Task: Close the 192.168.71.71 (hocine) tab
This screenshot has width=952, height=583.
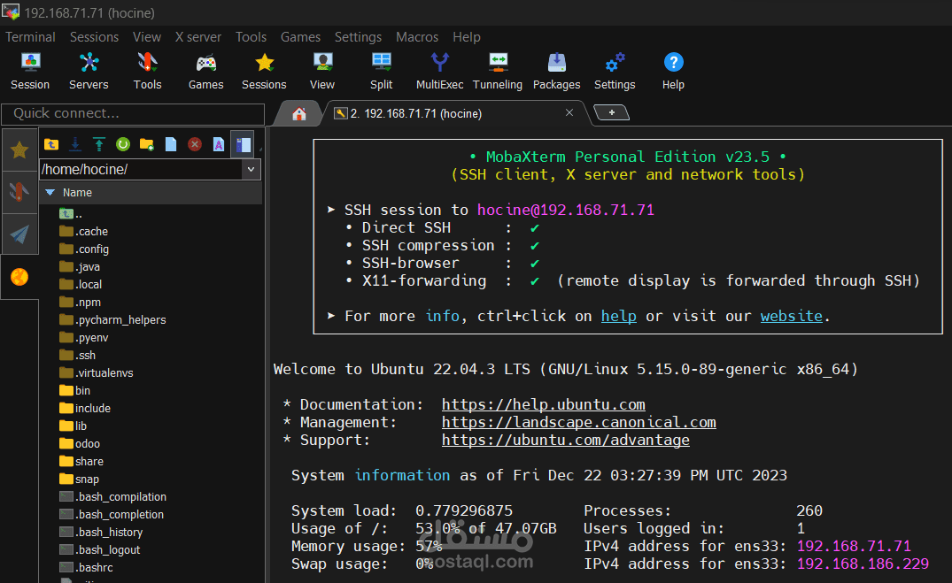Action: click(569, 112)
